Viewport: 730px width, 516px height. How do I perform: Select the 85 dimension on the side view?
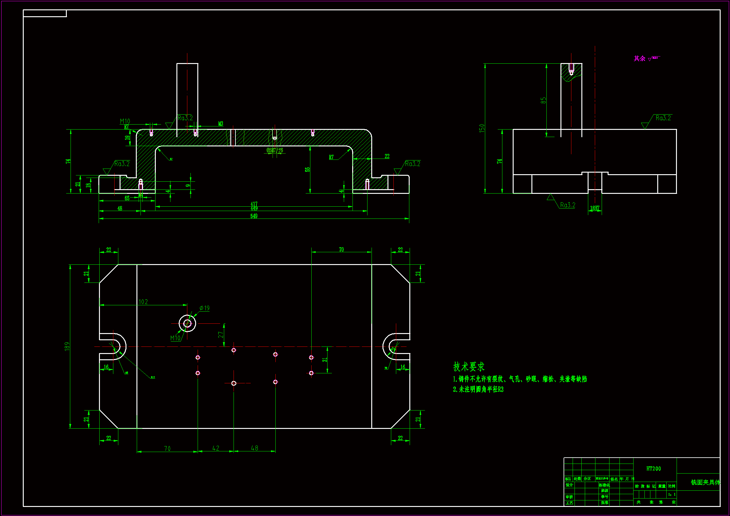(x=543, y=100)
